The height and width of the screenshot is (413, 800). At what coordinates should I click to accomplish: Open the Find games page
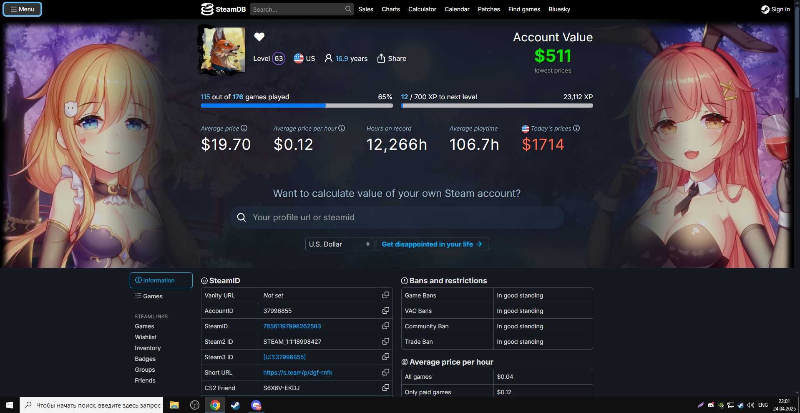pos(524,9)
